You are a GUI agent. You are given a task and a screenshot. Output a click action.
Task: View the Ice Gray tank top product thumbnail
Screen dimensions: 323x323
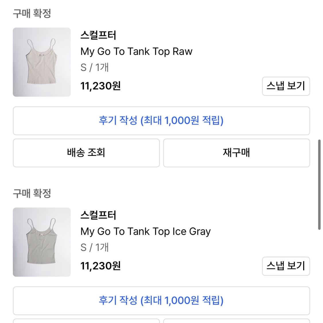(42, 241)
